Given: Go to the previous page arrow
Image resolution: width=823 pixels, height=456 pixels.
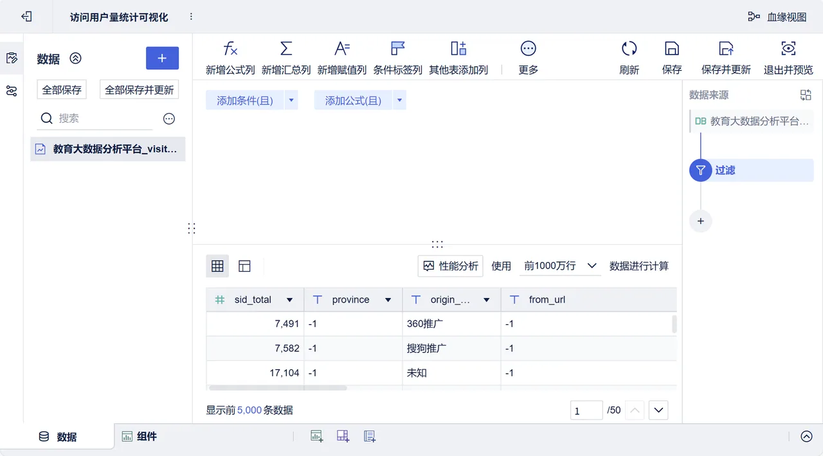Looking at the screenshot, I should click(x=635, y=410).
